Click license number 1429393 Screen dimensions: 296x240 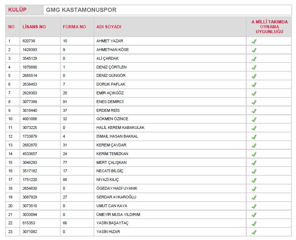point(30,50)
